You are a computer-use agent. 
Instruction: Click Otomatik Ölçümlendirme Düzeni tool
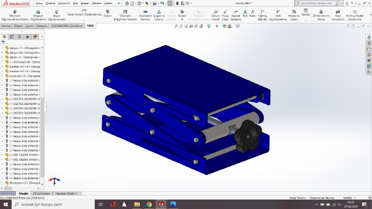tap(15, 15)
